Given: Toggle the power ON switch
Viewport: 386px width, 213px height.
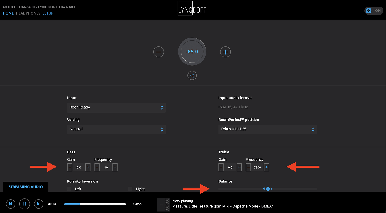Looking at the screenshot, I should [x=374, y=11].
